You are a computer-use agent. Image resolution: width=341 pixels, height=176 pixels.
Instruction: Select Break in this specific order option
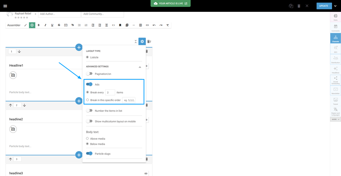87,100
